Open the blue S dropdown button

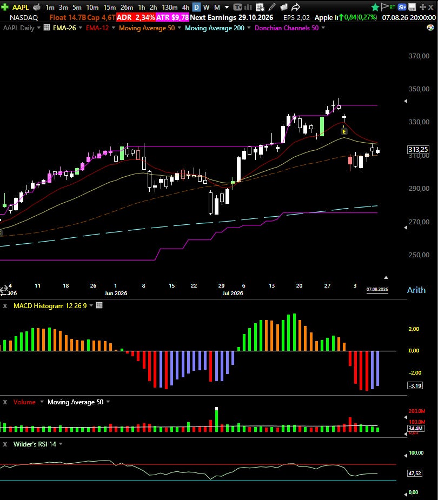coord(402,7)
